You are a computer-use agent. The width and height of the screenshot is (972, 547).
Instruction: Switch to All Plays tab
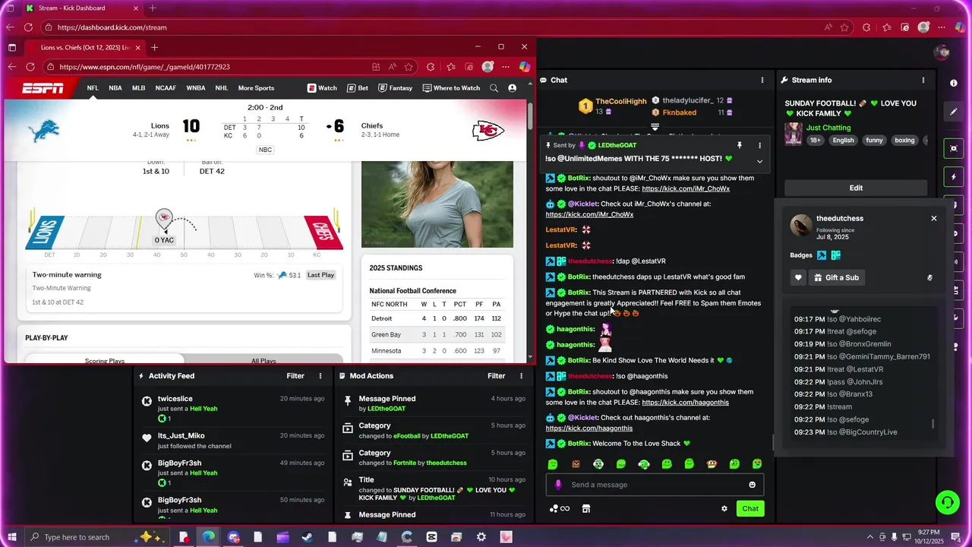(x=264, y=360)
